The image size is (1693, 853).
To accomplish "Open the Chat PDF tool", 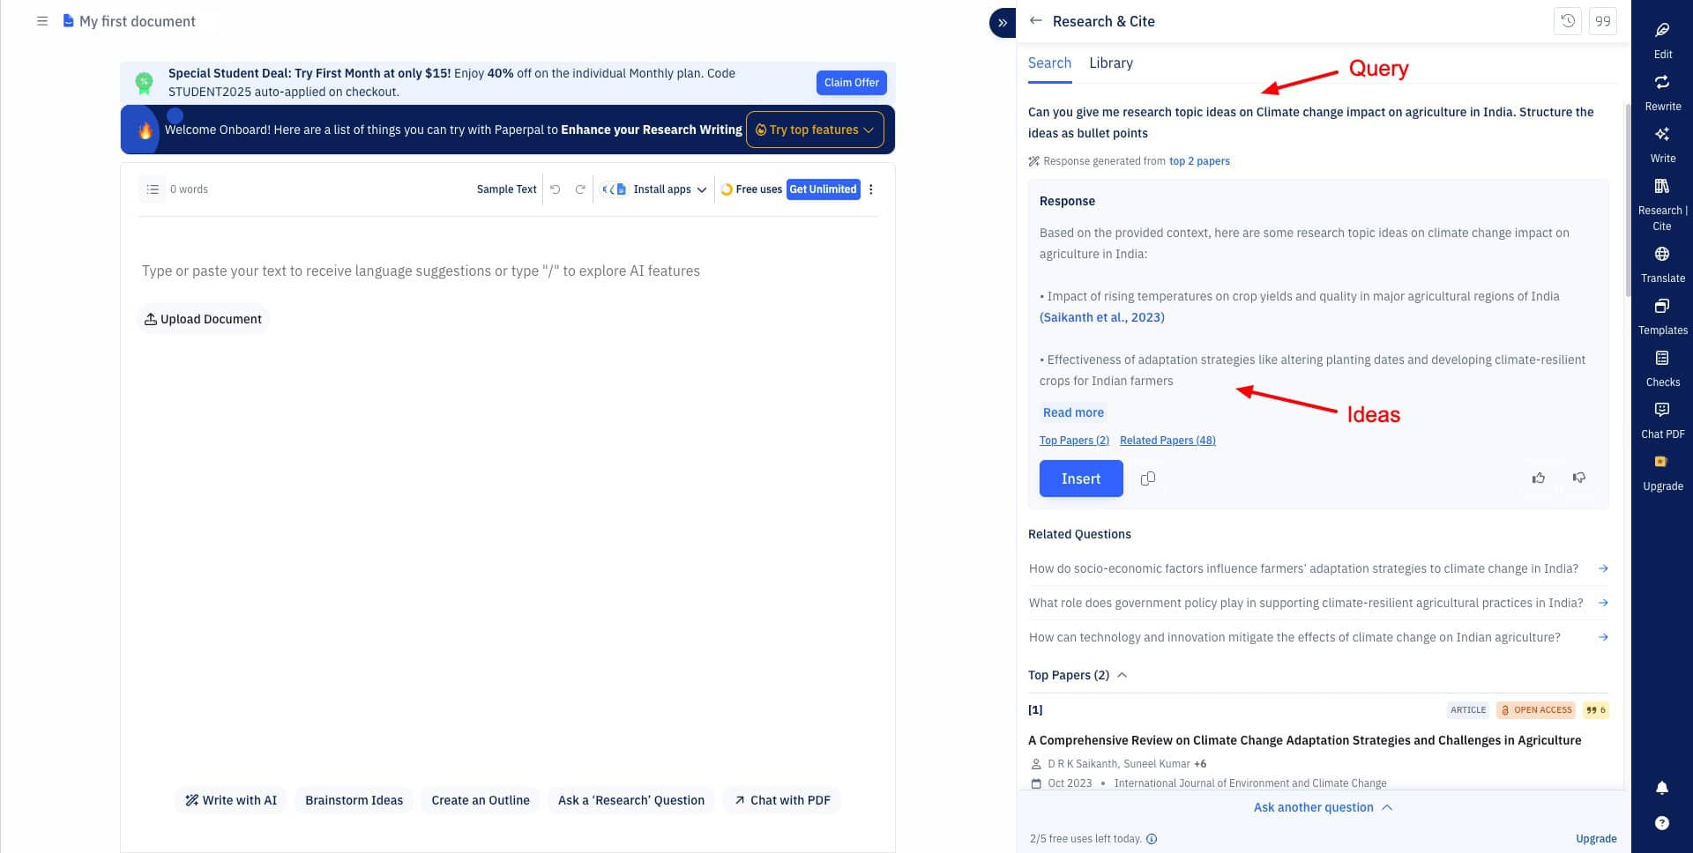I will 1662,419.
